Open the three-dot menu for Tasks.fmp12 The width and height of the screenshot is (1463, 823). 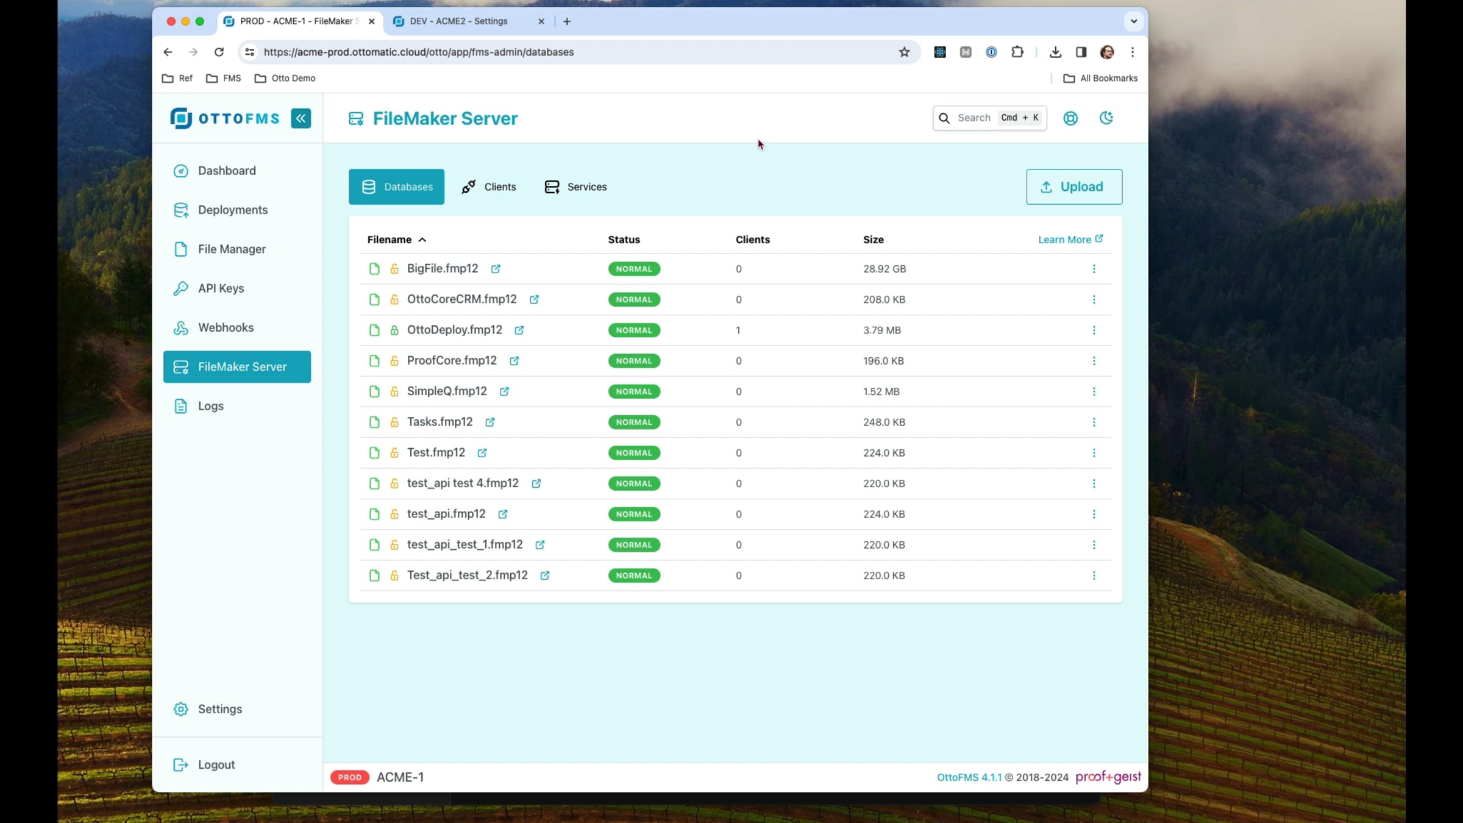pyautogui.click(x=1094, y=422)
